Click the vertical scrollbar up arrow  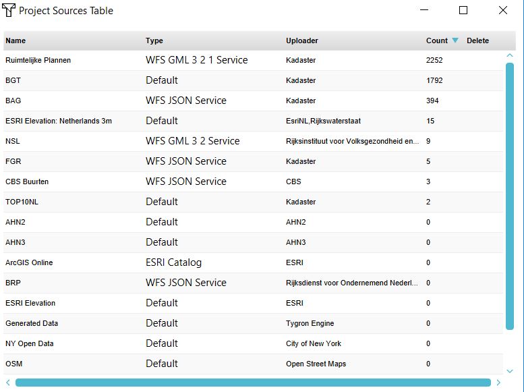(x=510, y=56)
